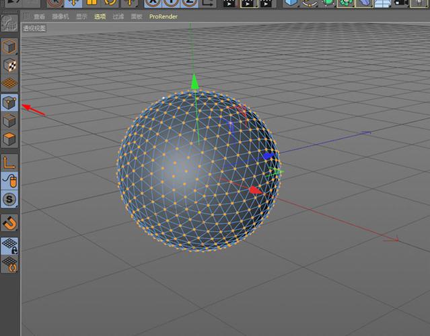430x336 pixels.
Task: Expand the 过滤 filter menu
Action: 118,16
